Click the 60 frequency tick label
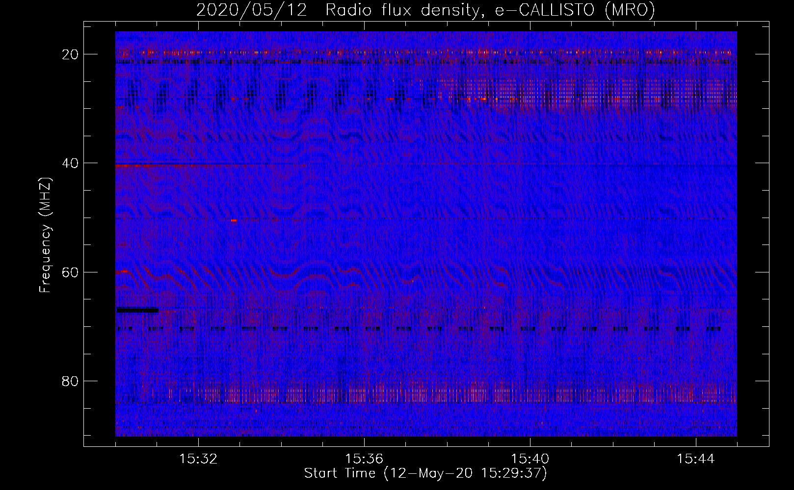 (70, 272)
